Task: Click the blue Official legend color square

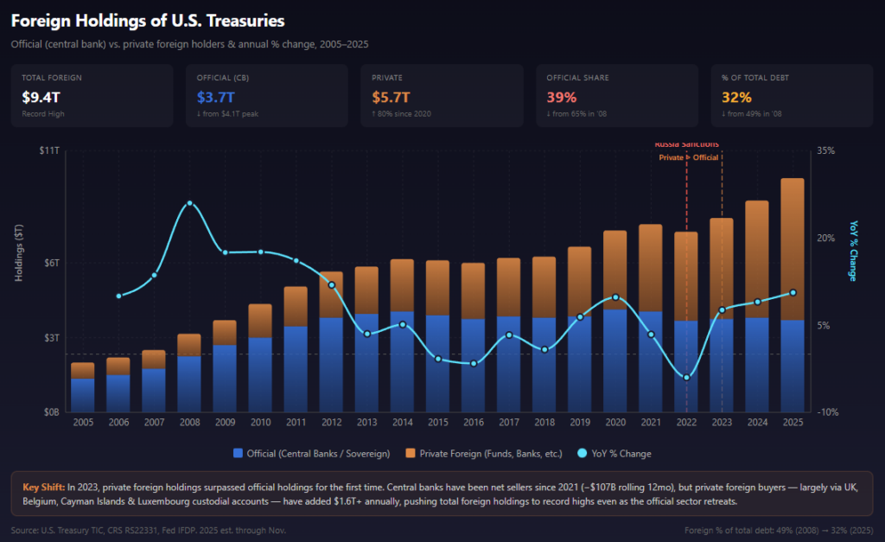Action: click(x=239, y=453)
